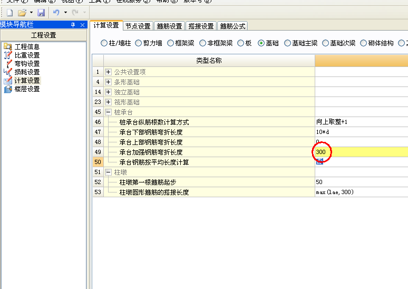Open 损耗设置 in the navigation list
The image size is (408, 289).
[27, 72]
